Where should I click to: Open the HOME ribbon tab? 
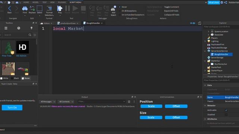[x=26, y=2]
